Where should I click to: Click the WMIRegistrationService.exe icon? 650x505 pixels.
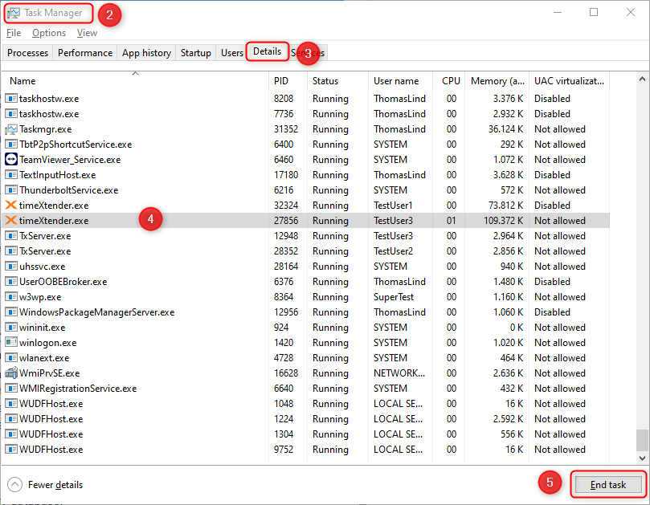pyautogui.click(x=11, y=388)
